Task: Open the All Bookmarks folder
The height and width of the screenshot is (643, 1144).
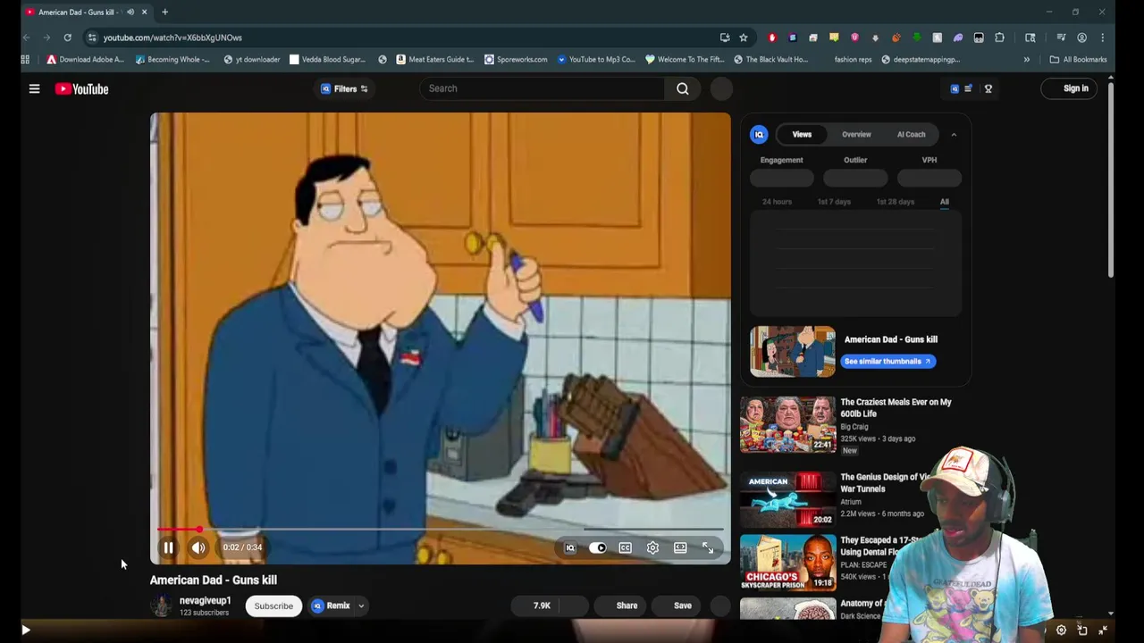Action: [x=1078, y=59]
